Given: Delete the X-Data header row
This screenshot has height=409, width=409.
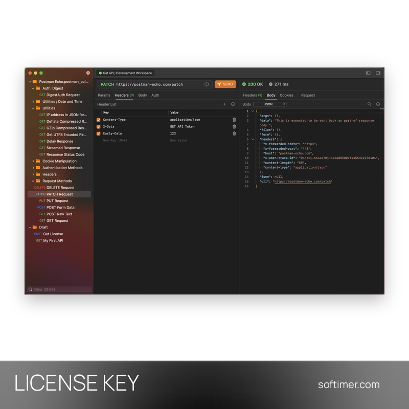Looking at the screenshot, I should (x=234, y=126).
